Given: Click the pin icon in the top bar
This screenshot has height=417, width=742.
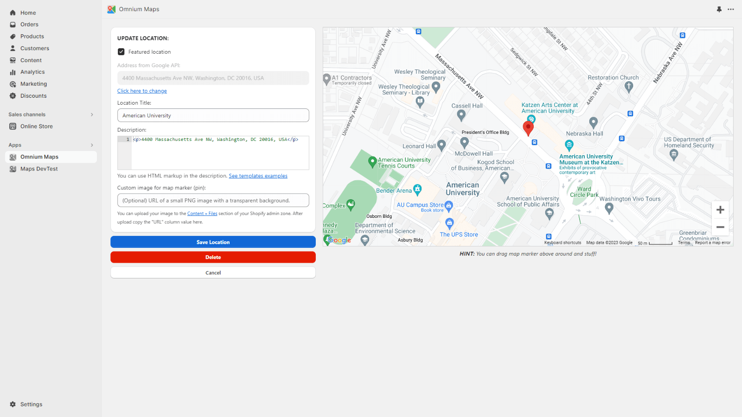Looking at the screenshot, I should tap(718, 9).
